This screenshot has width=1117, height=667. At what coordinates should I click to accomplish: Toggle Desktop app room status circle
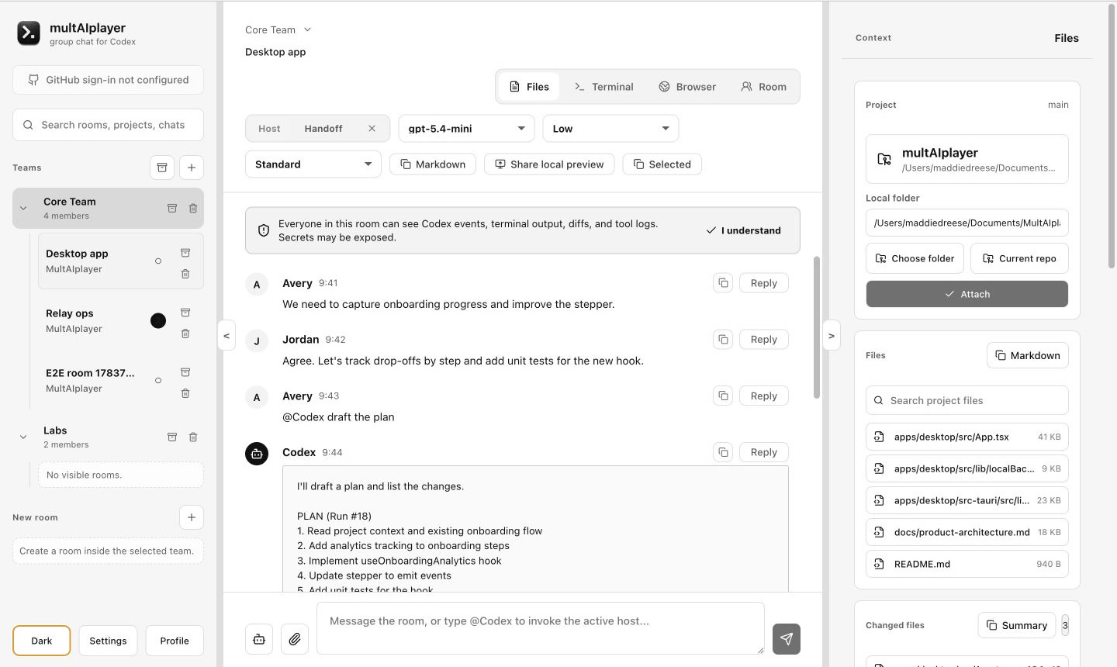click(158, 261)
